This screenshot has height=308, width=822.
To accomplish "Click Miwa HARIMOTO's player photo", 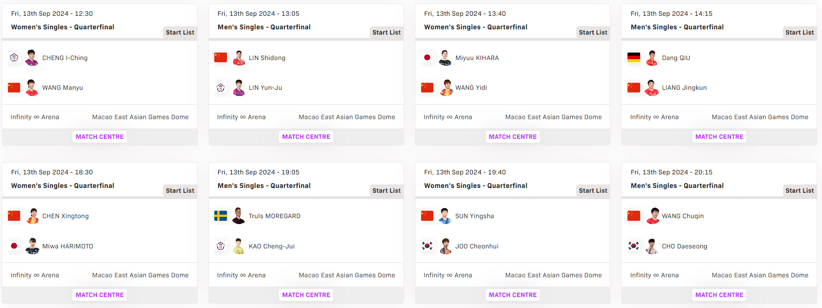I will pyautogui.click(x=32, y=246).
